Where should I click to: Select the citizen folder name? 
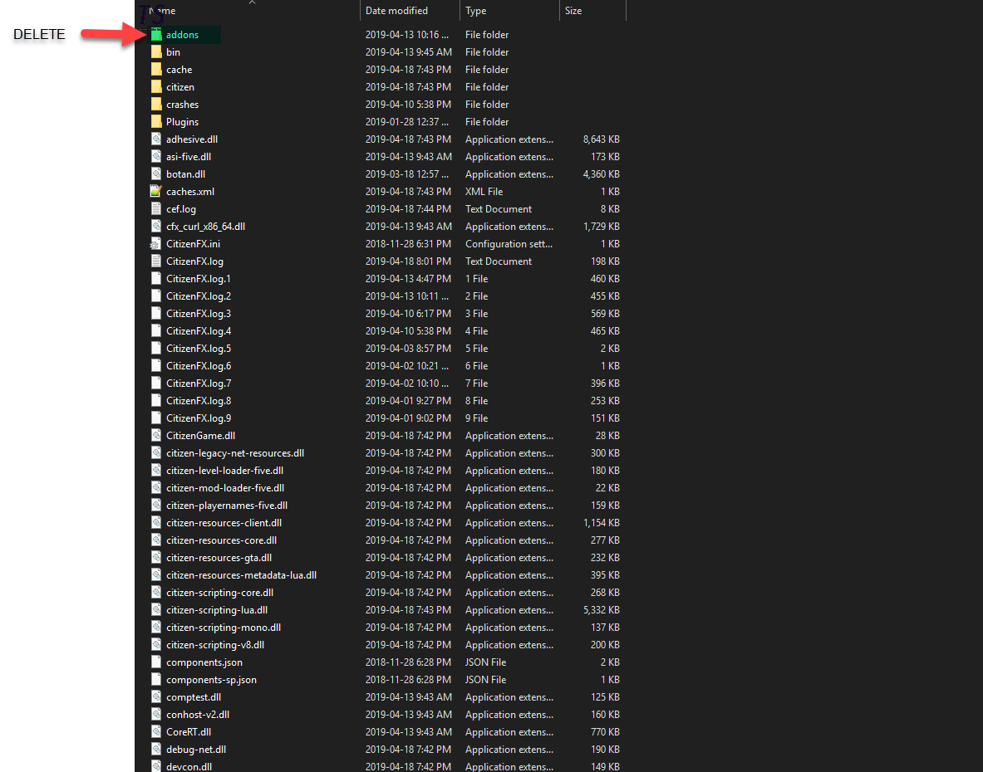tap(180, 87)
